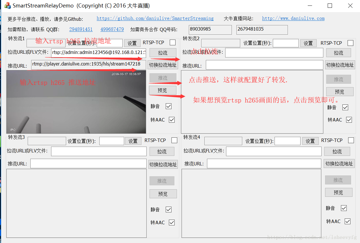Focus 设置位置(秒) field in relay stream 4
360x243 pixels.
pyautogui.click(x=288, y=141)
